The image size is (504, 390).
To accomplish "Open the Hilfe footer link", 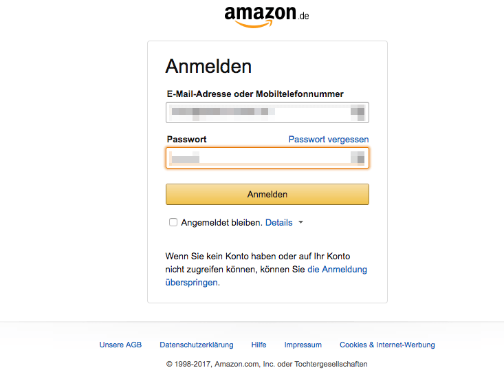I will [259, 345].
